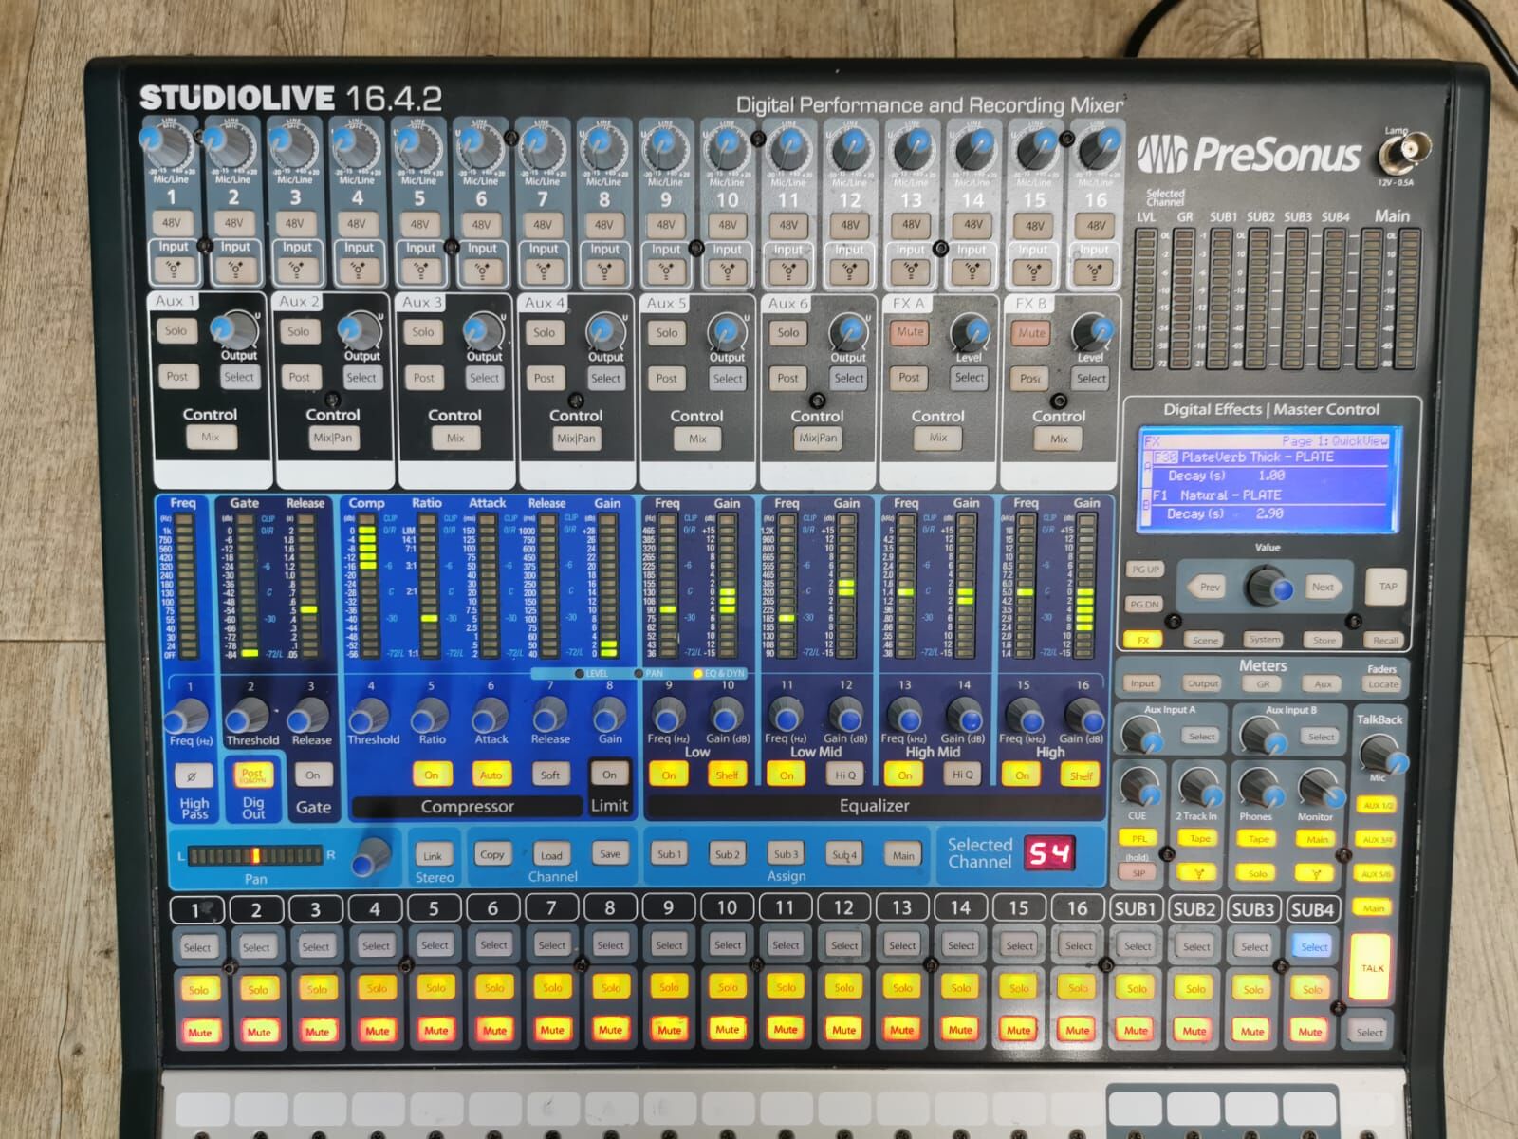Image resolution: width=1518 pixels, height=1139 pixels.
Task: Turn on the High Mid EQ band
Action: 904,775
